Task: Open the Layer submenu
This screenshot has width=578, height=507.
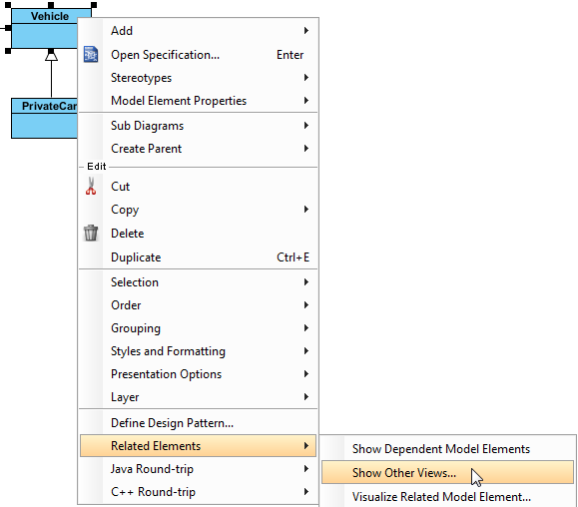Action: (x=198, y=397)
